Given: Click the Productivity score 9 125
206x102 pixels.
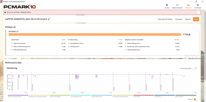Looking at the screenshot, I should (x=120, y=40).
